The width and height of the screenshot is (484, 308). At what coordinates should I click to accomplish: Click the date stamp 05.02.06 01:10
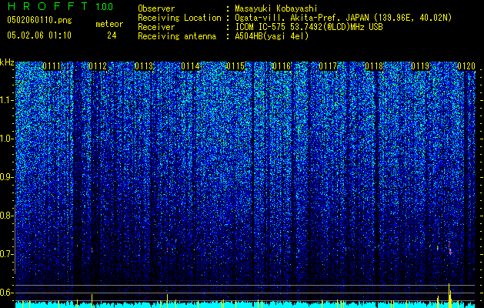[39, 35]
